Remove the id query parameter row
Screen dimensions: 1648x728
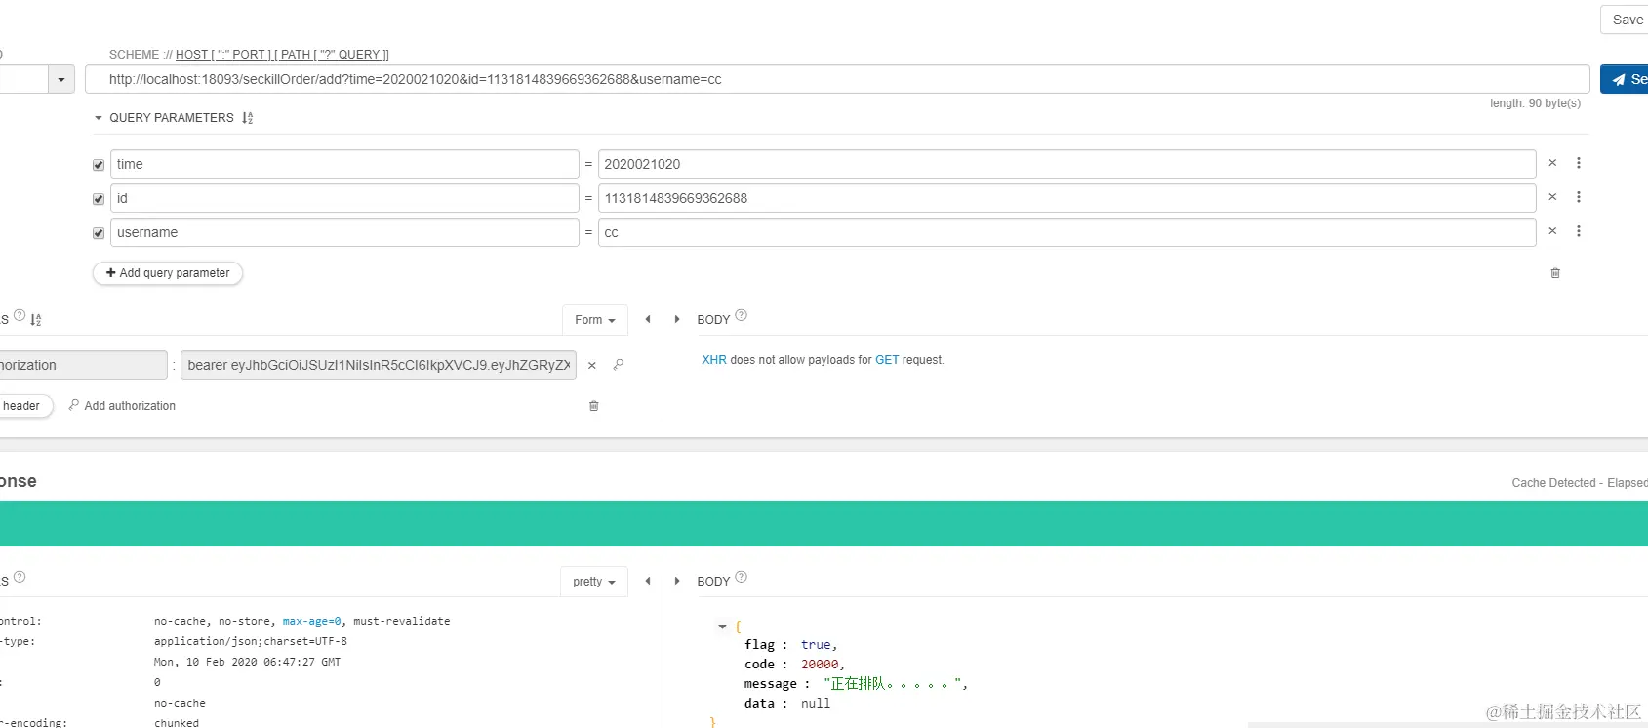[x=1552, y=197]
